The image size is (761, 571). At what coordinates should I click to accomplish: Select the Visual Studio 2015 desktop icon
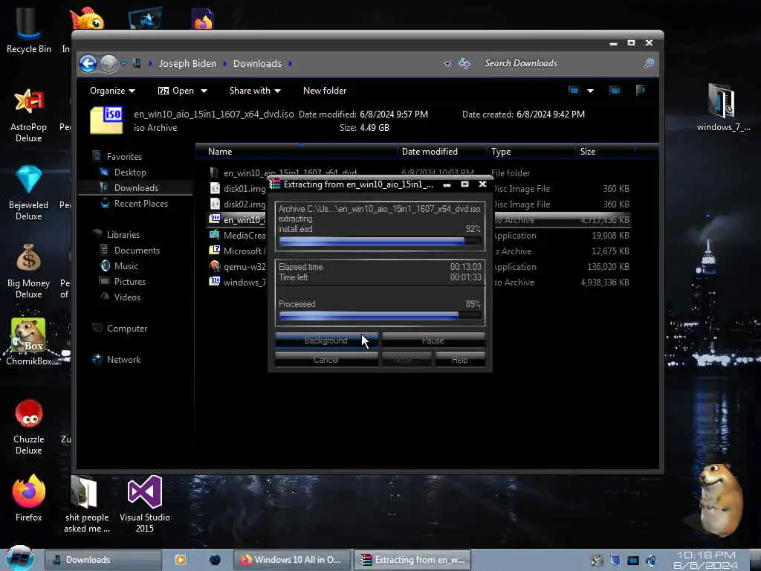point(145,504)
